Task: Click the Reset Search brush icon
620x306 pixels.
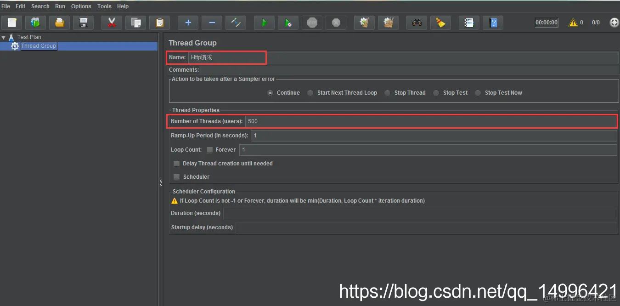Action: point(440,23)
